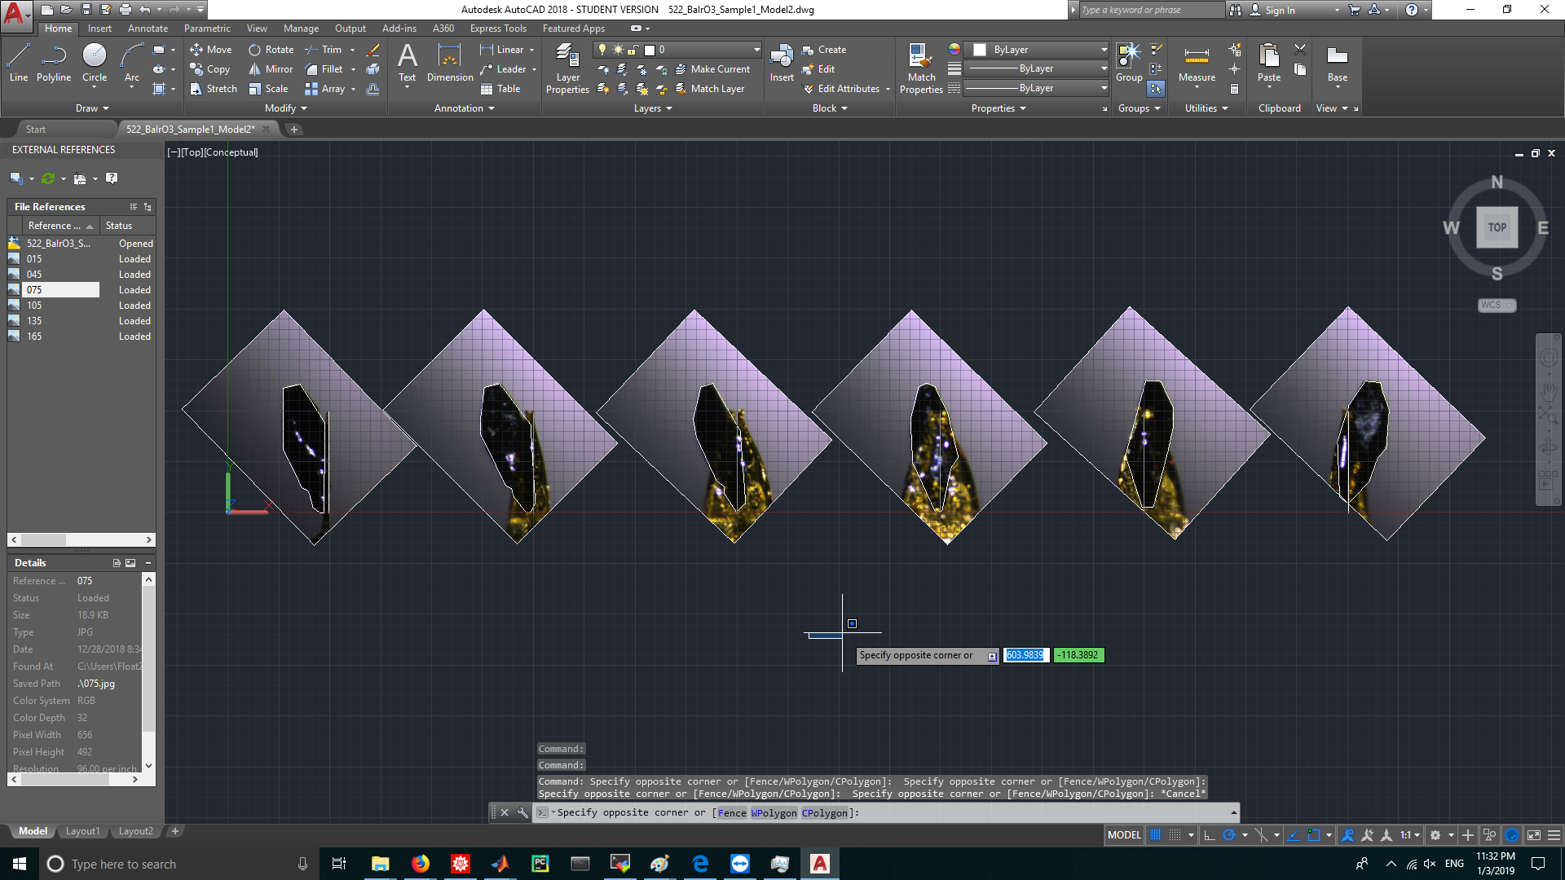Click the Match Layer button

click(709, 89)
